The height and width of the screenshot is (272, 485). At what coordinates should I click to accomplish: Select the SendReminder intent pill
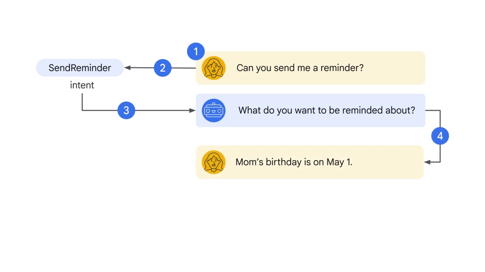click(x=80, y=68)
